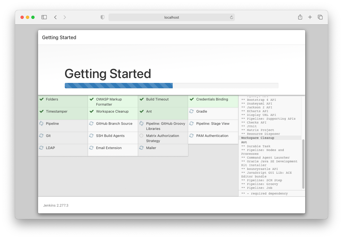The image size is (343, 239).
Task: Show the tab overview
Action: 320,17
